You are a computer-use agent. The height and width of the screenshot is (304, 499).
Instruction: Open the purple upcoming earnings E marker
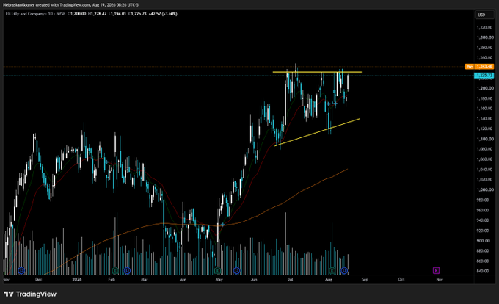tap(437, 270)
